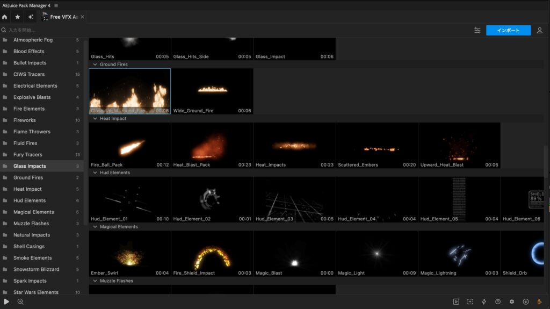Click the Play preview button
Viewport: 550px width, 309px height.
6,301
